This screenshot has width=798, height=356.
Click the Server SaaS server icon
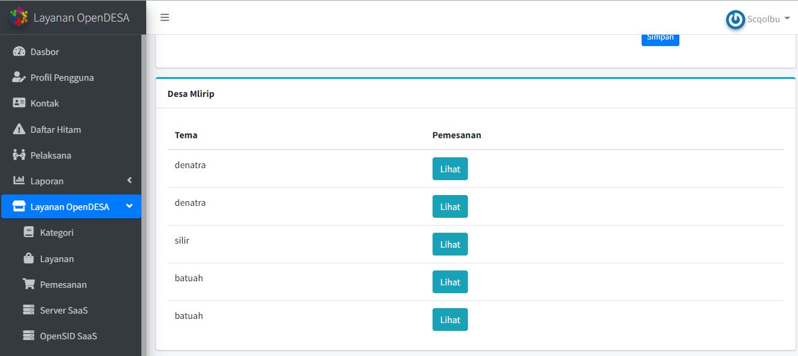coord(28,310)
